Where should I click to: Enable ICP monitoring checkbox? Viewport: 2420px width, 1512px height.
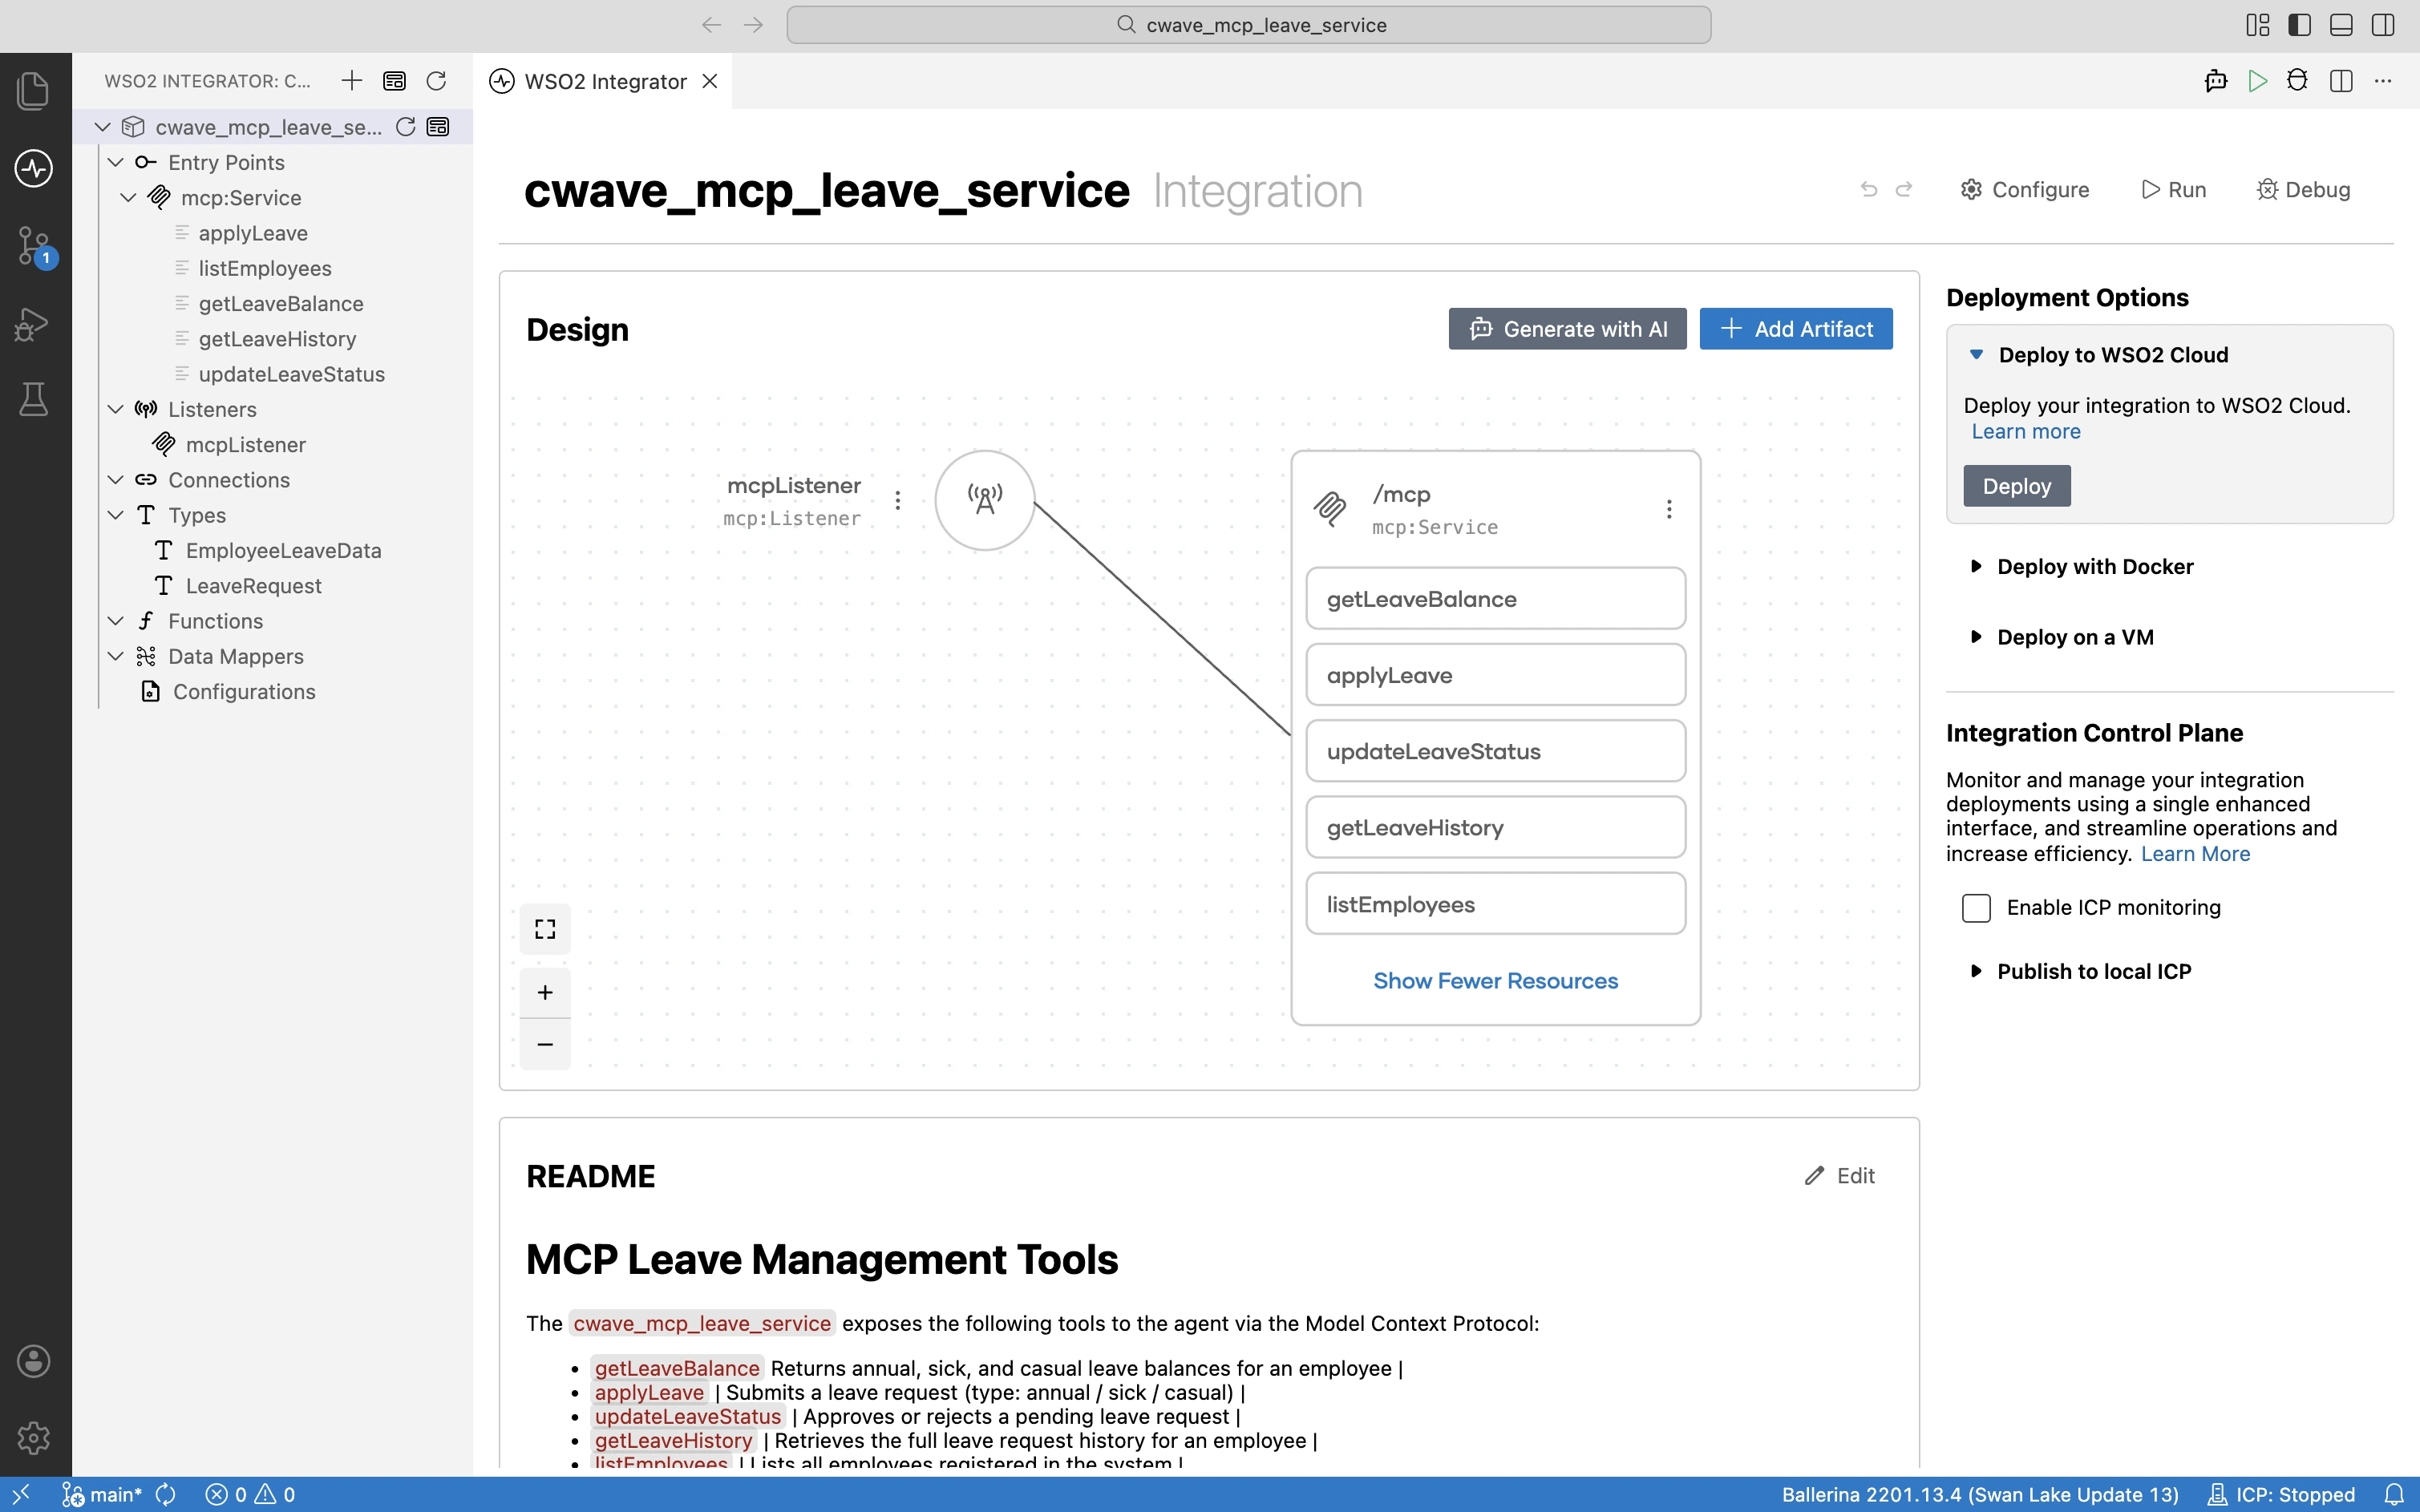pos(1976,907)
